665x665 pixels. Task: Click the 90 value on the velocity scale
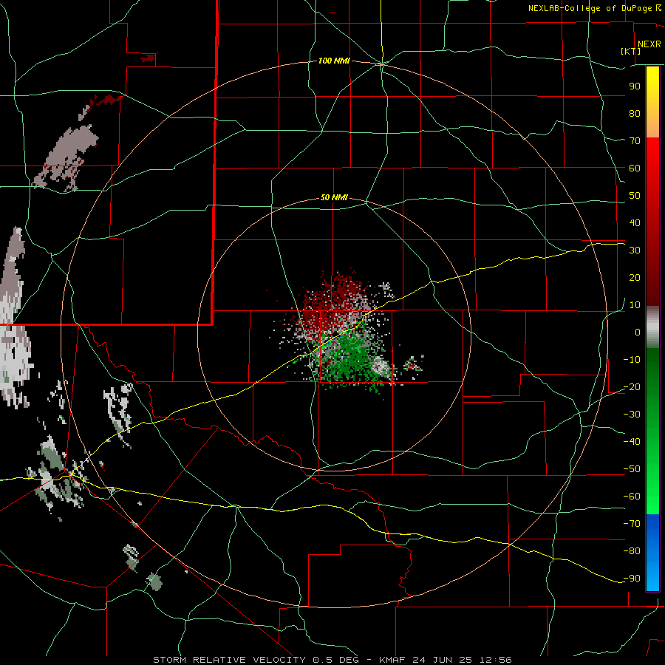(x=635, y=86)
